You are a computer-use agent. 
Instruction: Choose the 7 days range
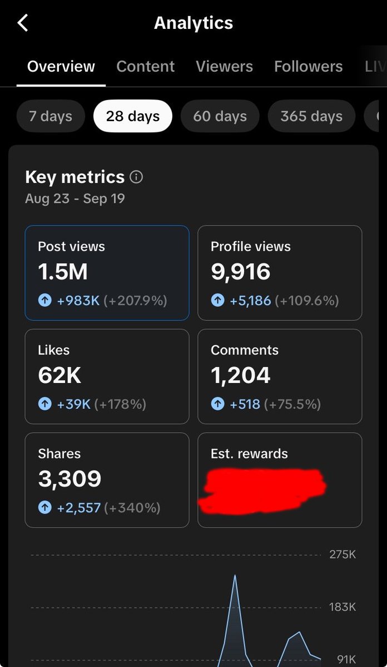pyautogui.click(x=51, y=116)
